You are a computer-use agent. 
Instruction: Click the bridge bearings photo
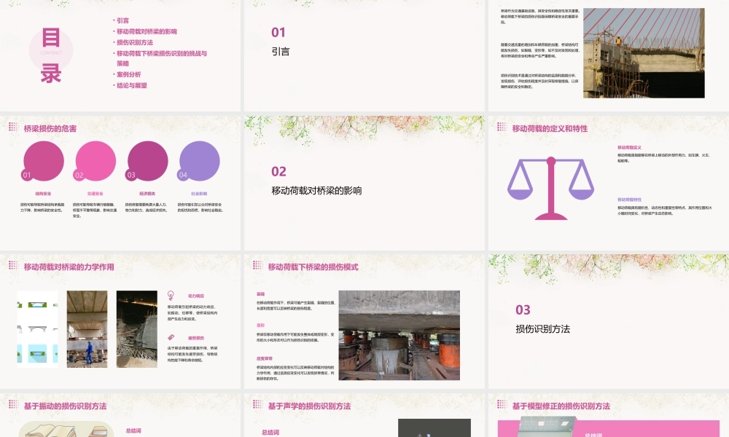399,335
